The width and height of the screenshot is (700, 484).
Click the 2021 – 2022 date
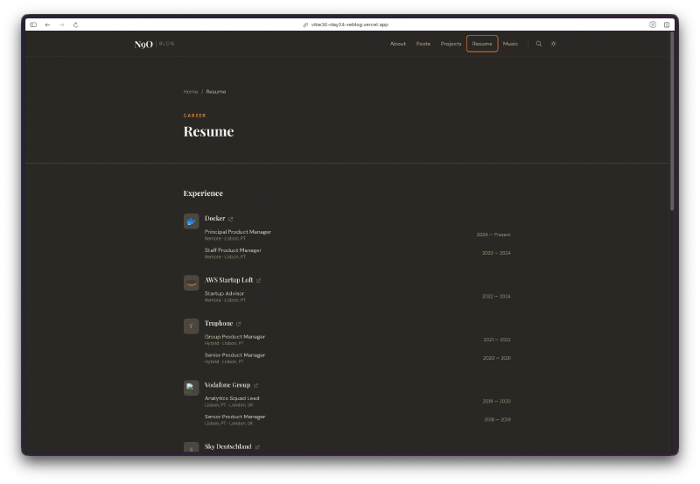(x=497, y=340)
